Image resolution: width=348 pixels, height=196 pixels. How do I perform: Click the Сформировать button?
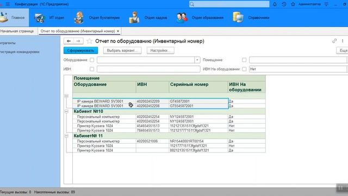pyautogui.click(x=80, y=51)
